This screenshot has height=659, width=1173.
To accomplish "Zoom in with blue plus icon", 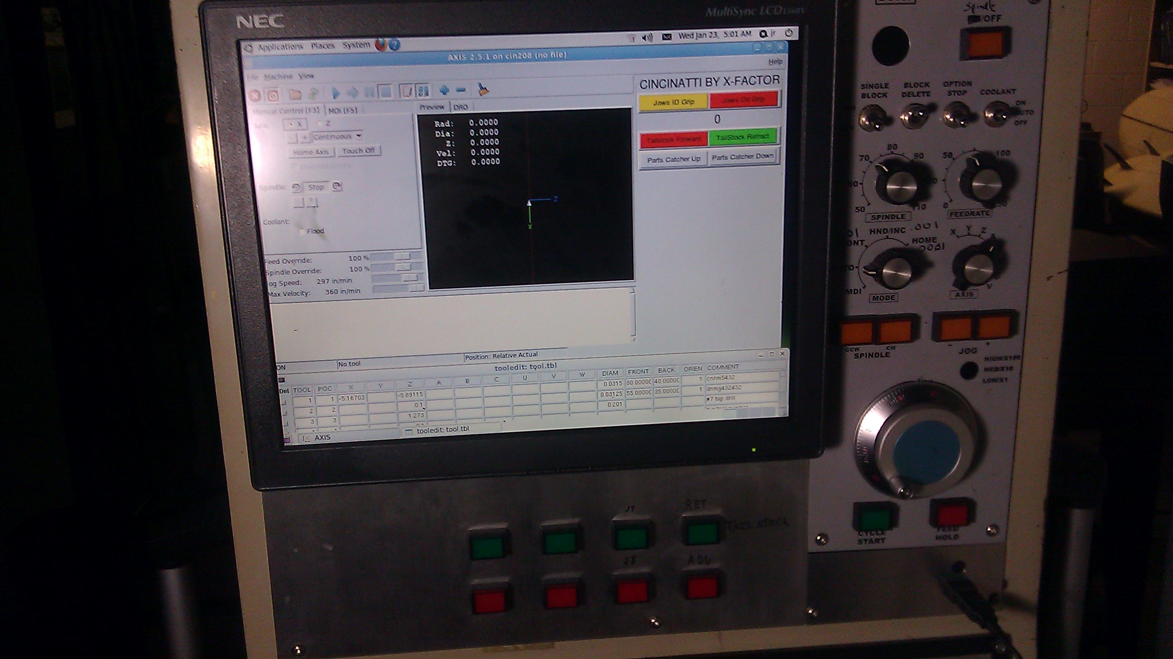I will pyautogui.click(x=444, y=90).
